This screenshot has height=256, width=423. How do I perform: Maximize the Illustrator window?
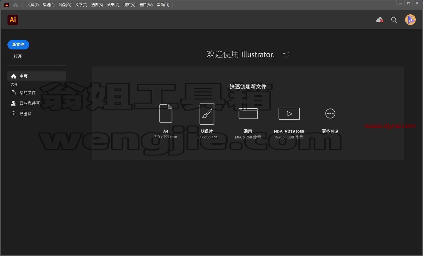(409, 3)
